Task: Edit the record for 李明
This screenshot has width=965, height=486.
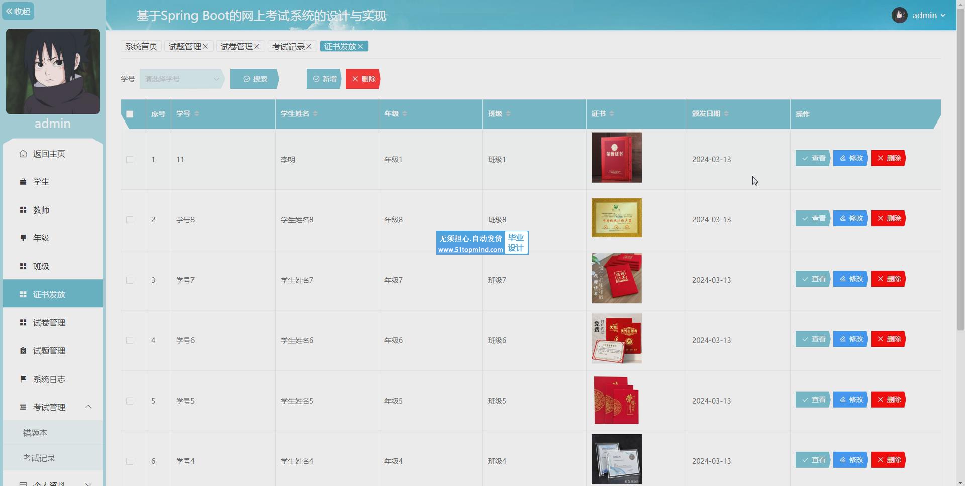Action: click(x=850, y=158)
